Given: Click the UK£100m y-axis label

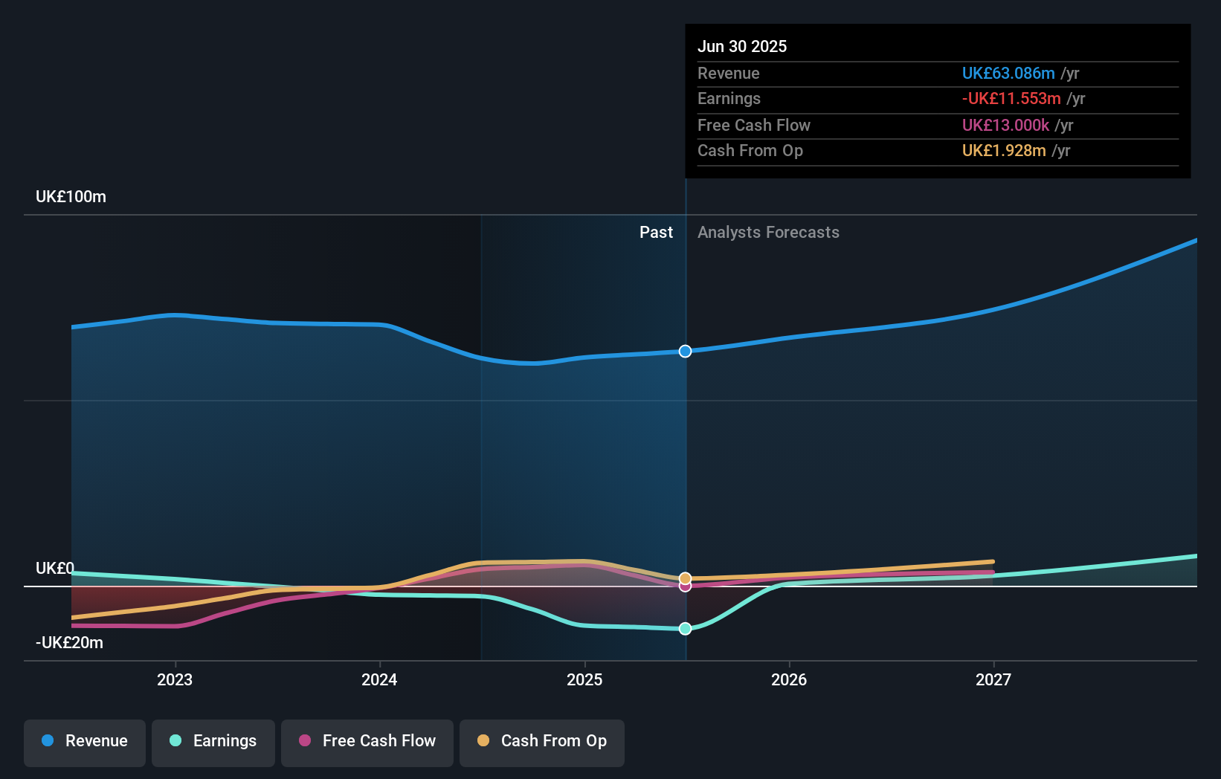Looking at the screenshot, I should (71, 197).
